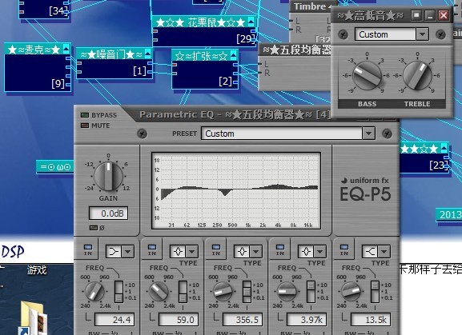Click peak filter type icon of 356.5 band
Viewport: 462px width, 335px height.
coord(242,252)
